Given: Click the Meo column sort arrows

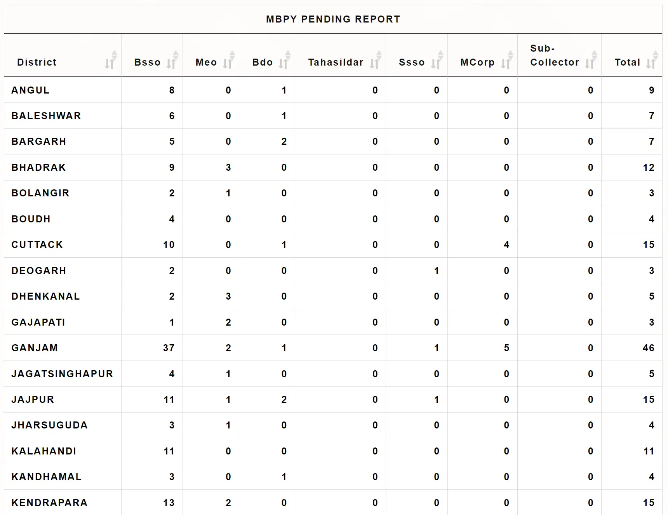Looking at the screenshot, I should pos(229,60).
